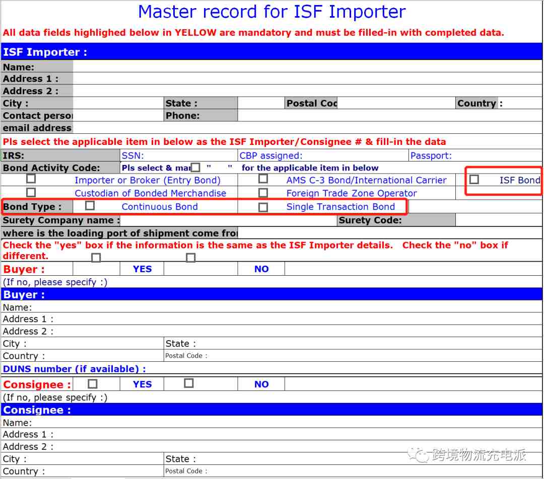Check the Single Transaction Bond box
544x479 pixels.
coord(263,207)
